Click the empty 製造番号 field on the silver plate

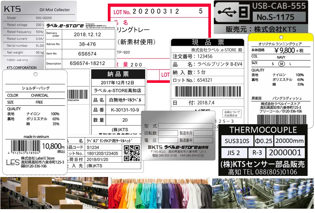[203, 140]
